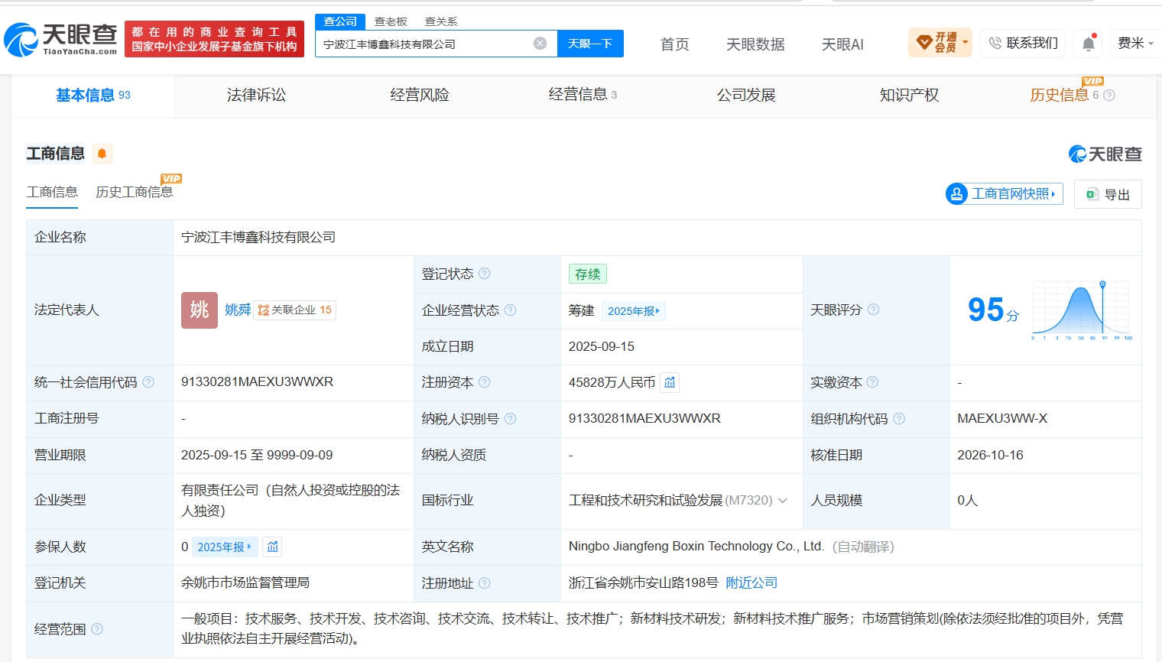Click the help icon beside 实缴资本
This screenshot has height=662, width=1162.
[873, 382]
